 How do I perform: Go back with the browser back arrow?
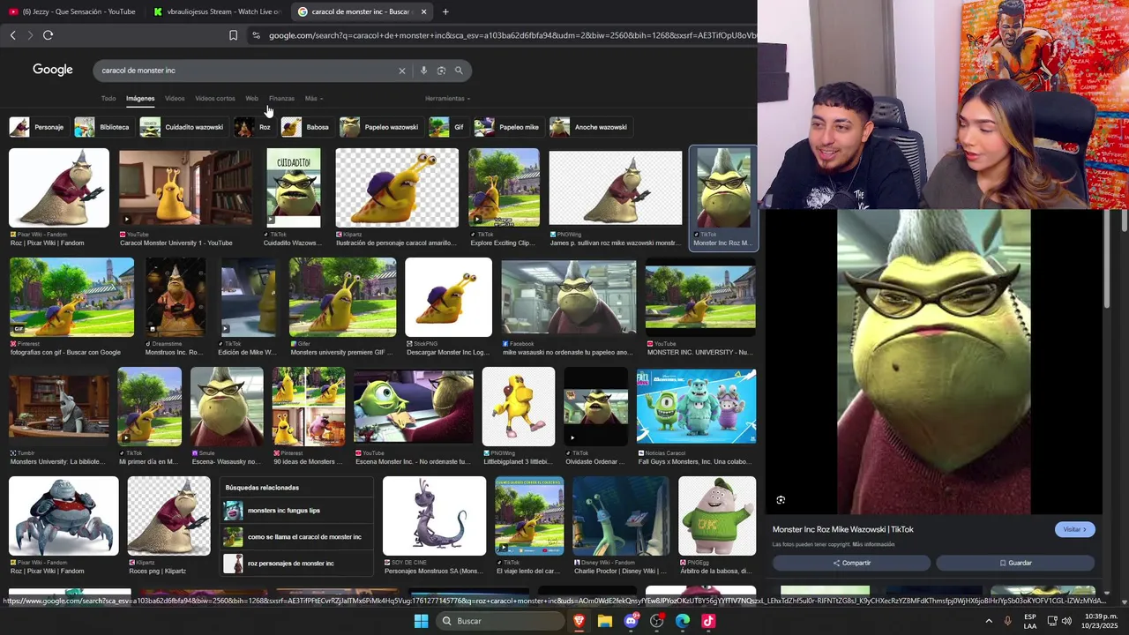coord(12,35)
